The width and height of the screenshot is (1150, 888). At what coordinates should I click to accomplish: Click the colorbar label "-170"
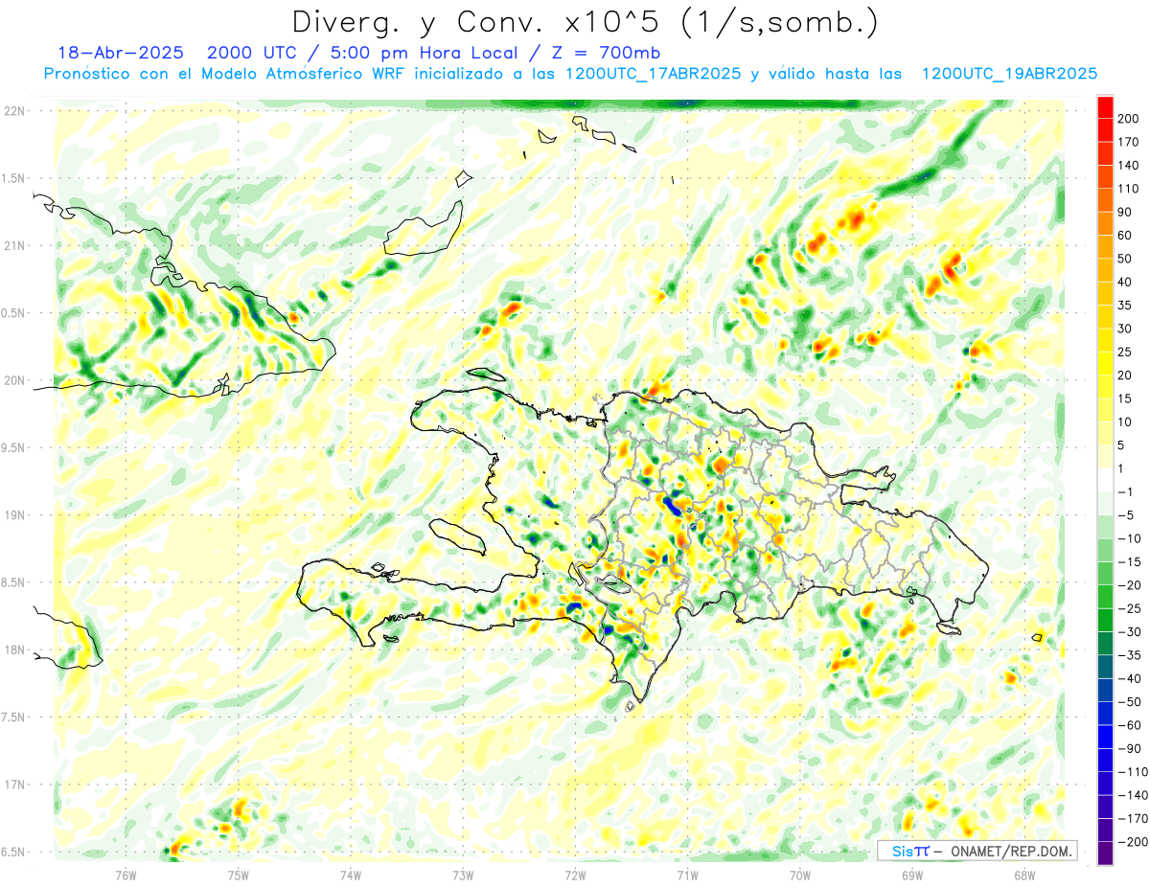(x=1135, y=818)
